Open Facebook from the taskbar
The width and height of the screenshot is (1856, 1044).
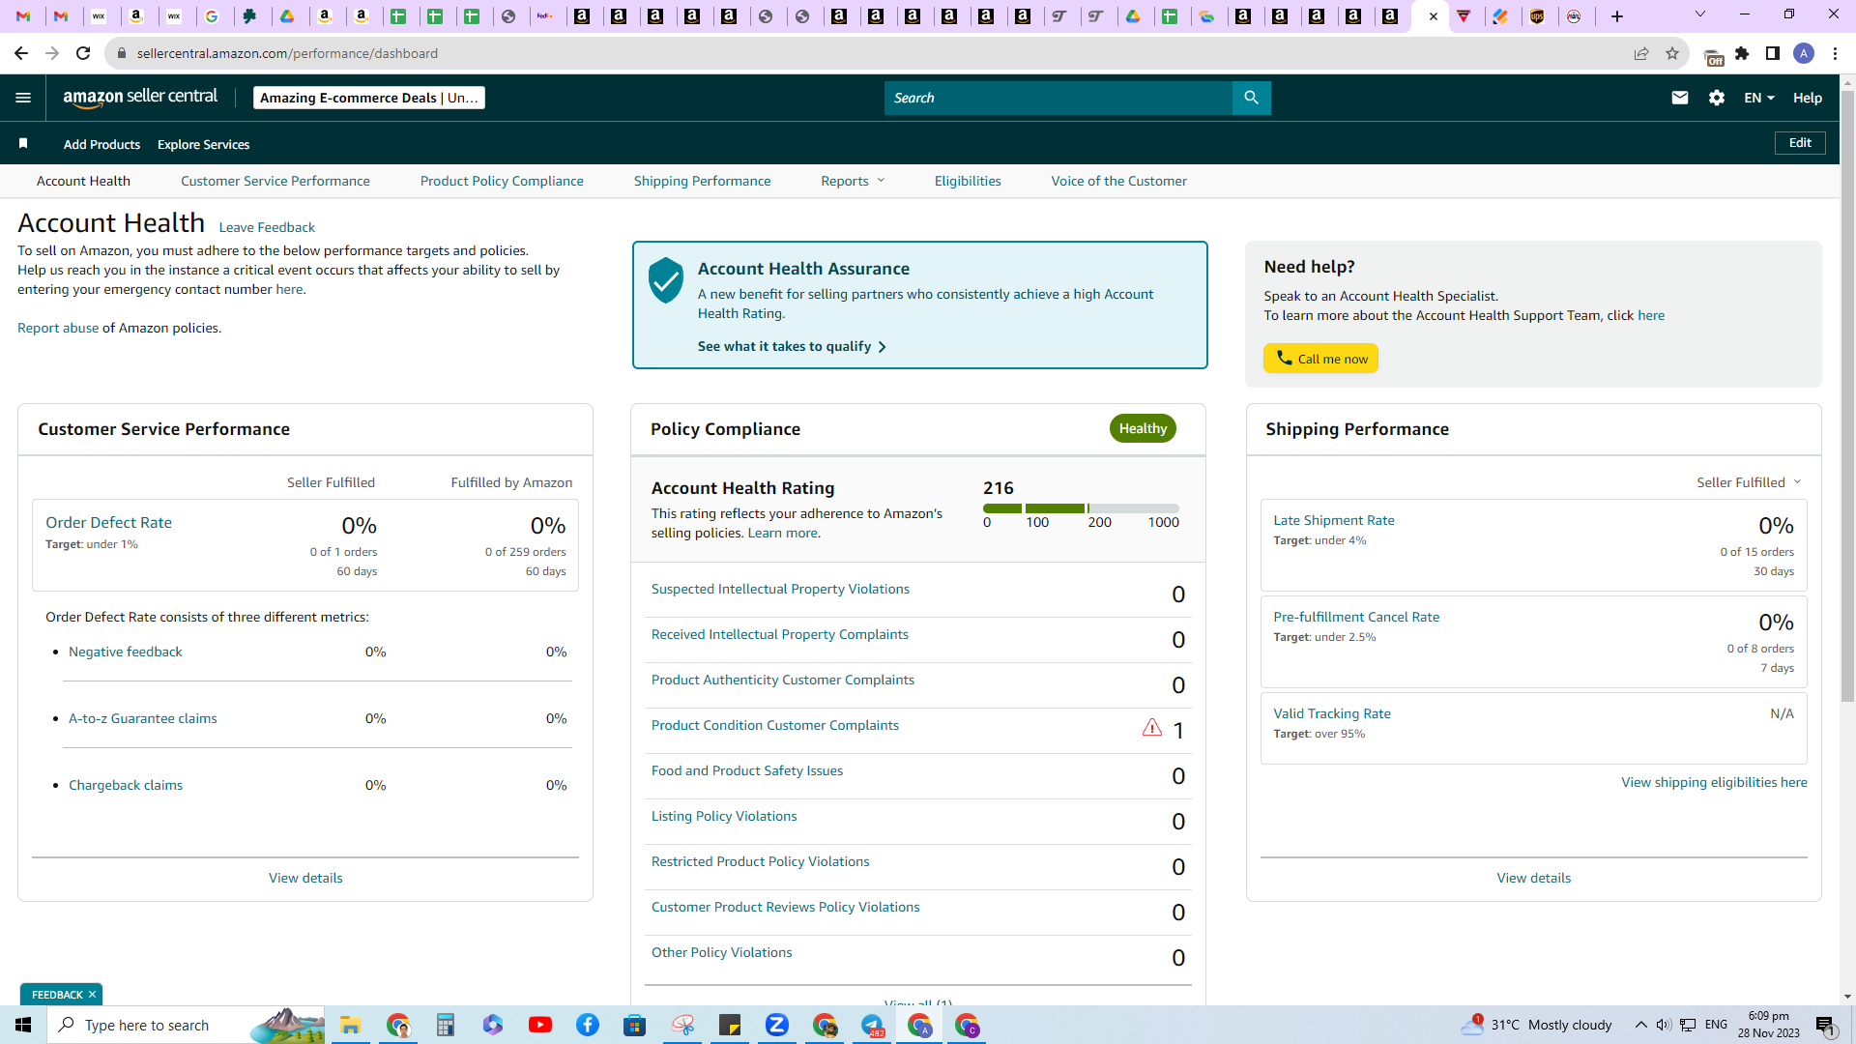[588, 1025]
